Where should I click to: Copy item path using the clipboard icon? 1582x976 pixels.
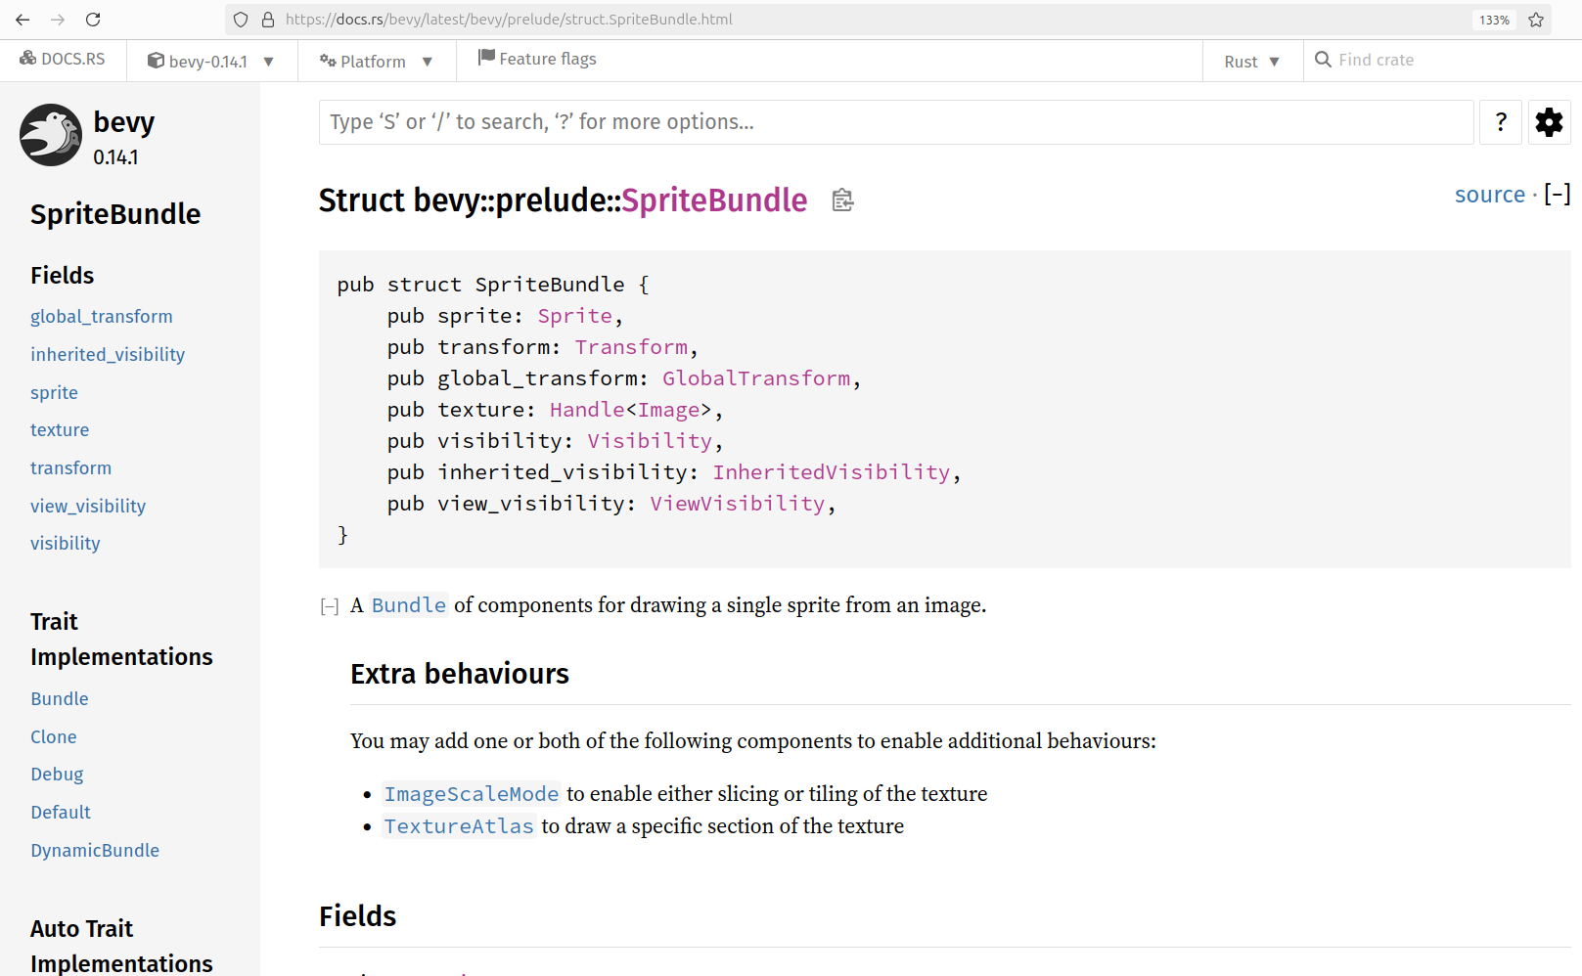coord(842,200)
